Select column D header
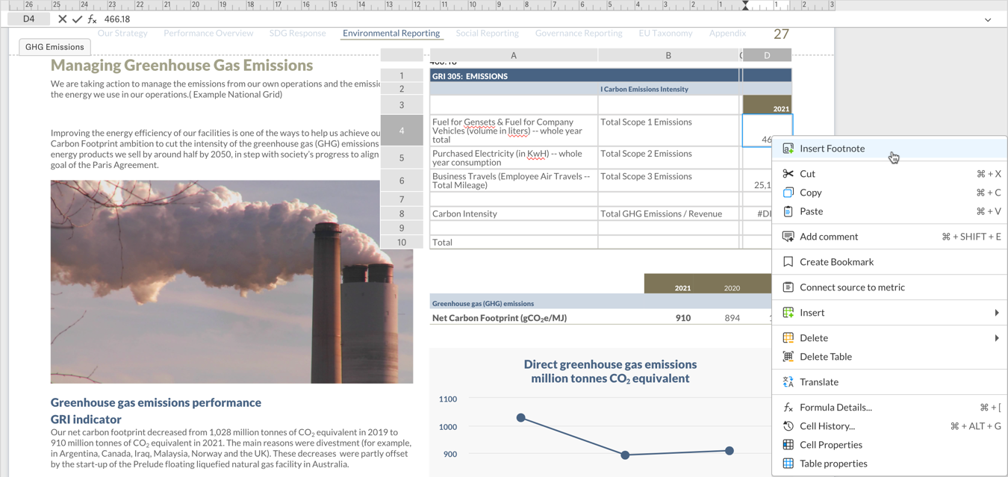The width and height of the screenshot is (1008, 477). pyautogui.click(x=767, y=55)
